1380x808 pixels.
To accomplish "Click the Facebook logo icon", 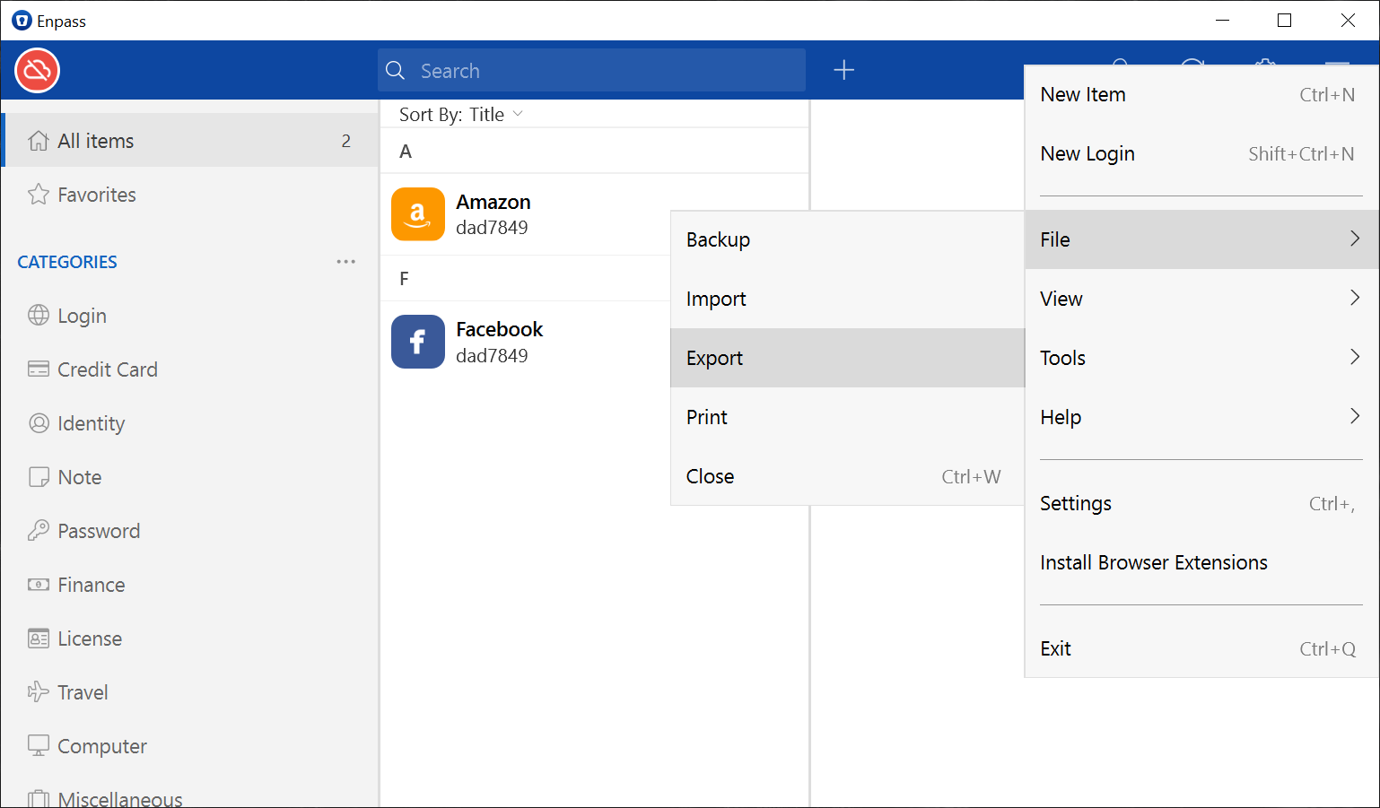I will [418, 342].
